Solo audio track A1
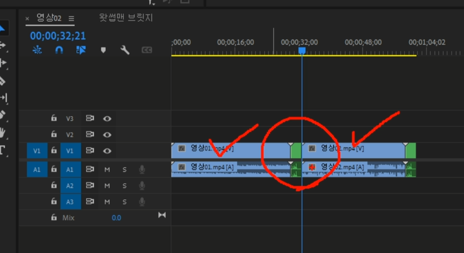The image size is (464, 253). [x=125, y=169]
